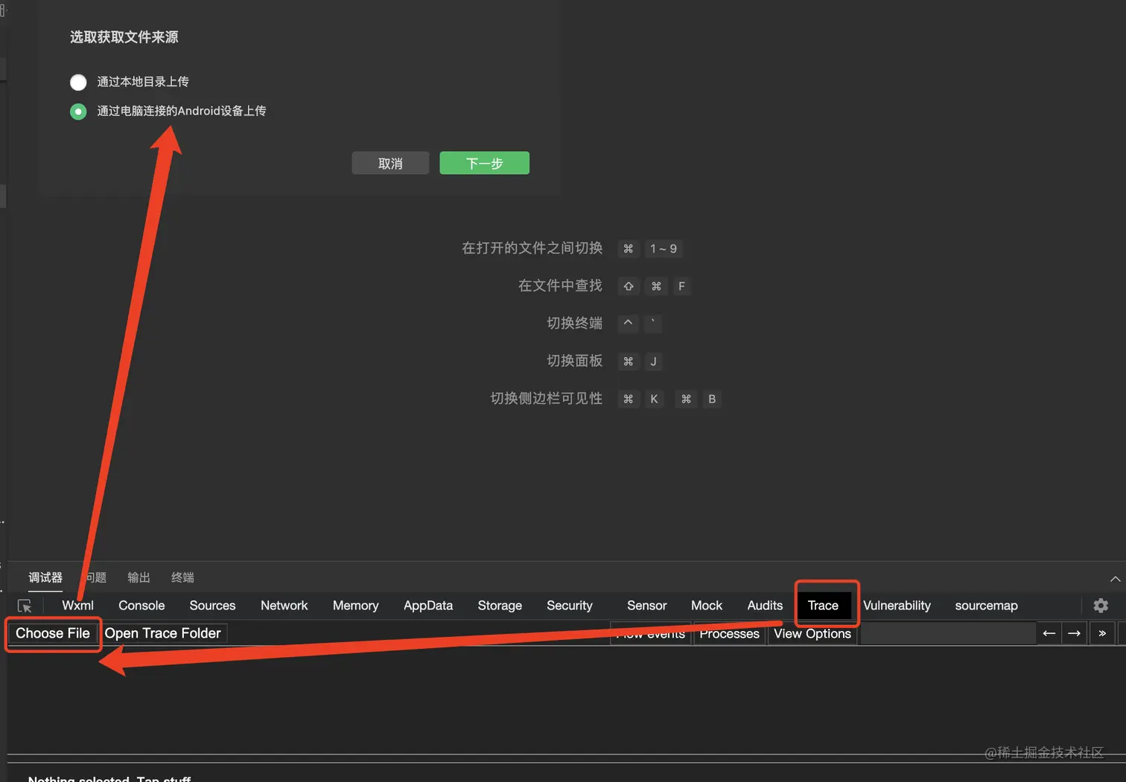Open the Security devtools tab
Image resolution: width=1126 pixels, height=782 pixels.
(570, 606)
